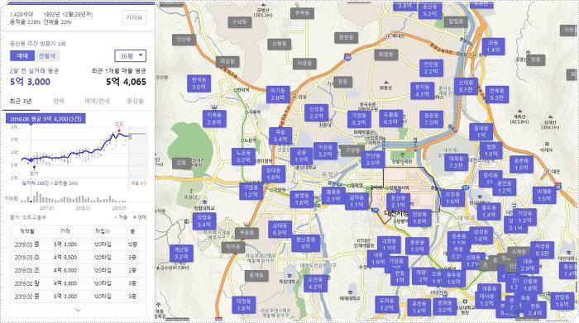579x323 pixels.
Task: Select the 4억 9,500 transaction row
Action: (78, 258)
